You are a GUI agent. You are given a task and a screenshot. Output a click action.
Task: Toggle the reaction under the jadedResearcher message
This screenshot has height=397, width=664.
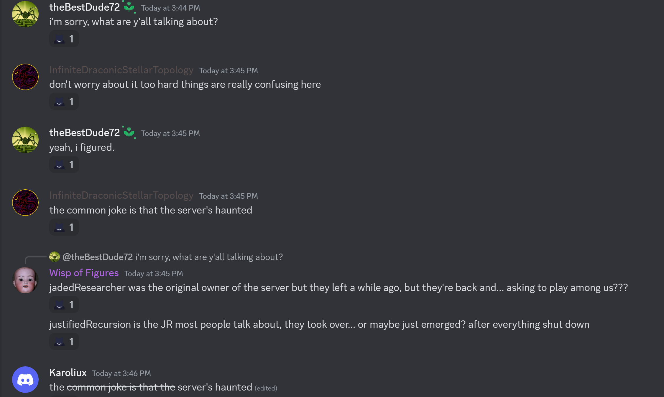[64, 305]
